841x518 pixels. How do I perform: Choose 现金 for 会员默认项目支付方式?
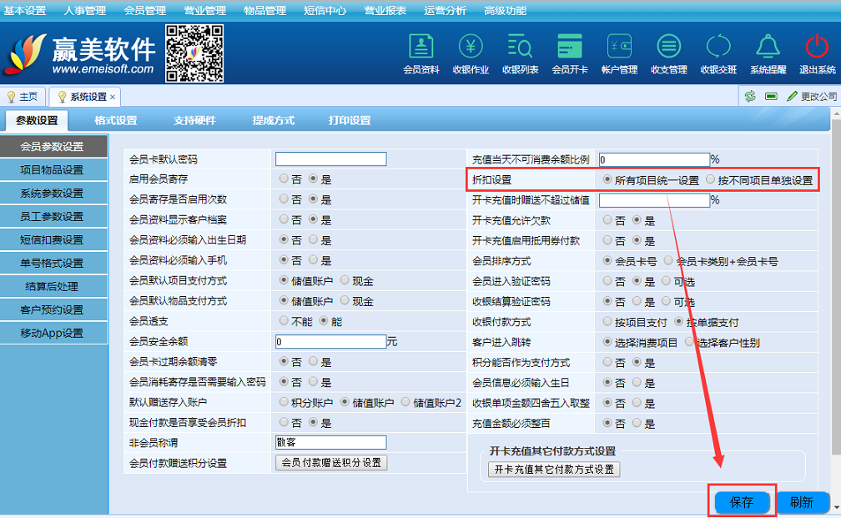pos(345,280)
